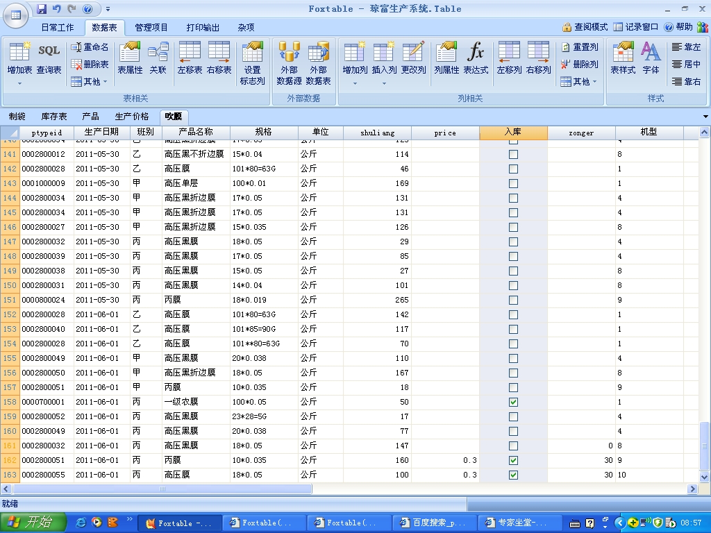Click the undo icon in quick access toolbar

pos(57,8)
